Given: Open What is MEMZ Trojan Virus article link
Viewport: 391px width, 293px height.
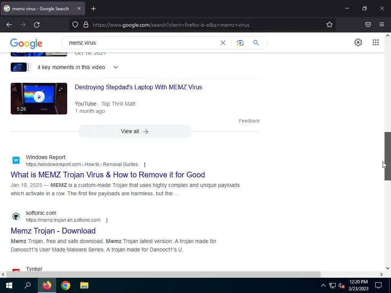Looking at the screenshot, I should click(x=108, y=175).
